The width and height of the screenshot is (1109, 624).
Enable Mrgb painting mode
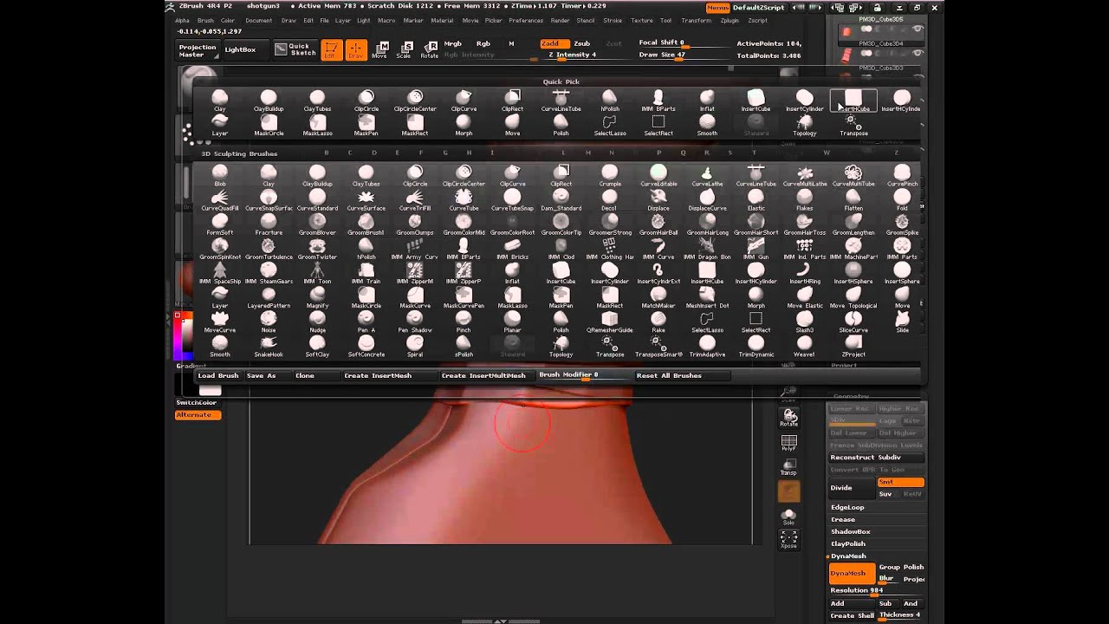[x=453, y=43]
